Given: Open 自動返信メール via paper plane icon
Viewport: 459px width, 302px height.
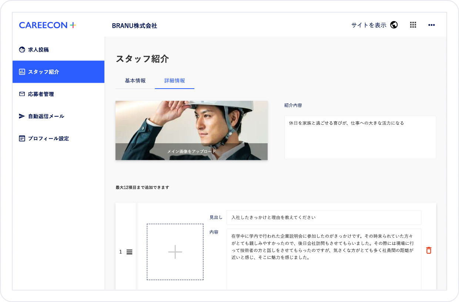Looking at the screenshot, I should tap(21, 116).
